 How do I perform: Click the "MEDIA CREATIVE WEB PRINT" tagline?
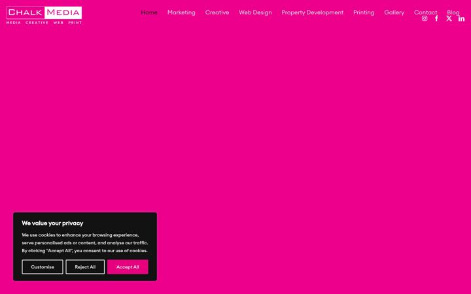pyautogui.click(x=44, y=22)
